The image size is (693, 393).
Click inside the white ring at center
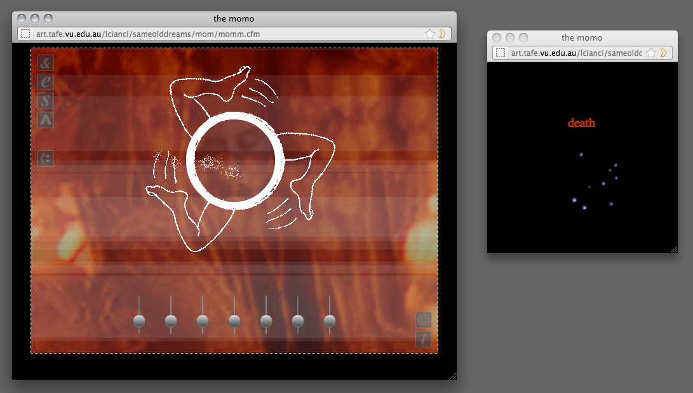234,161
